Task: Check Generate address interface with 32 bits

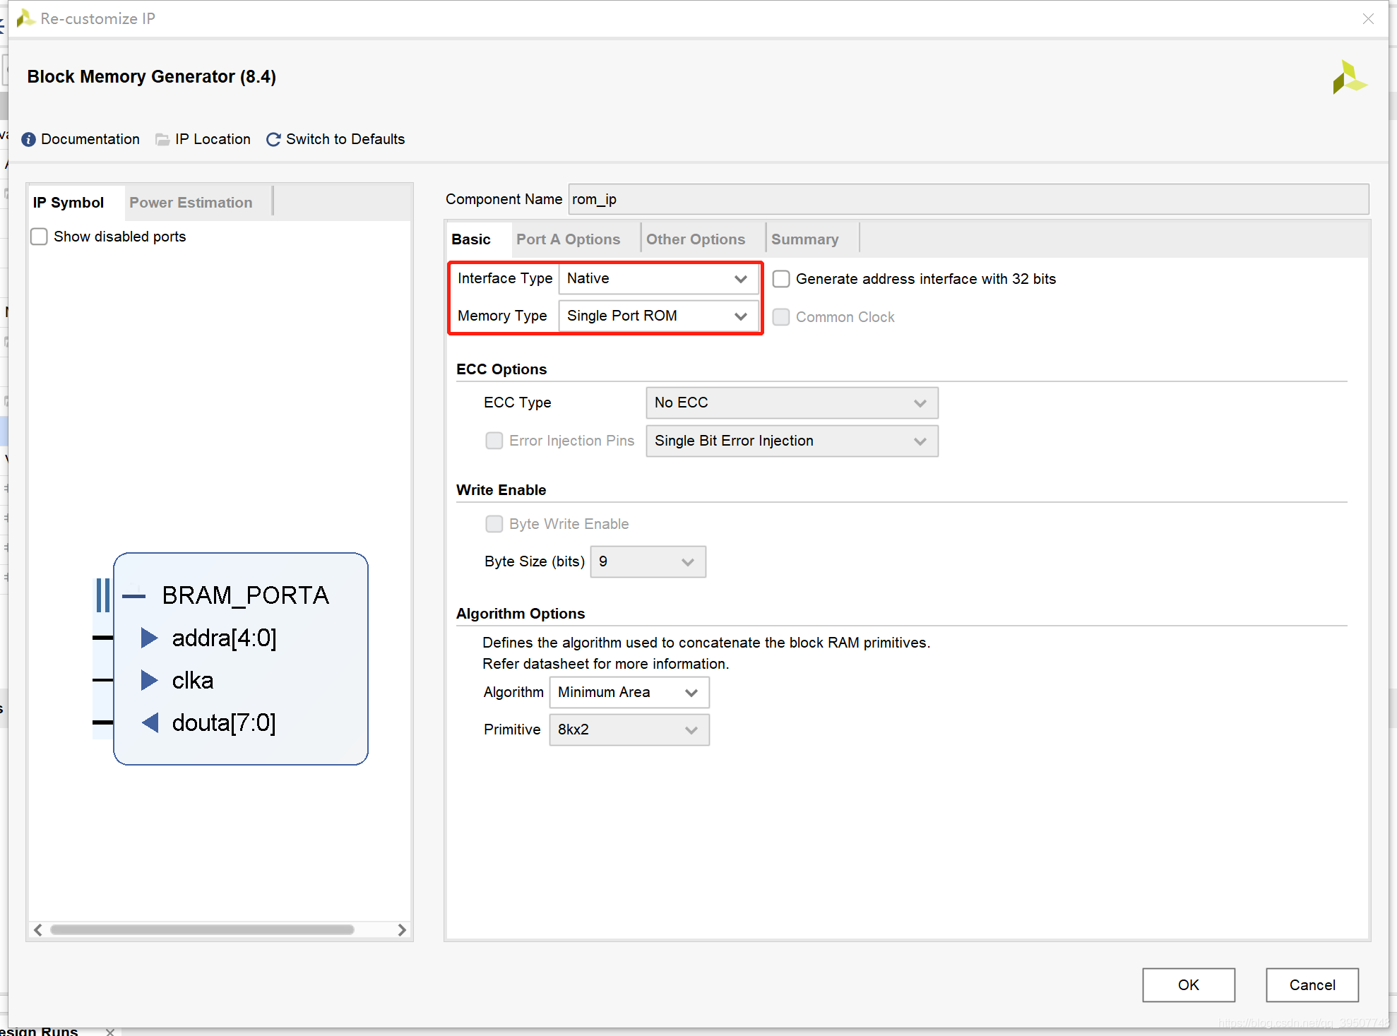Action: (x=781, y=279)
